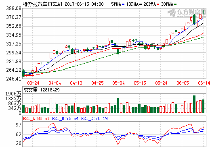Click the date label 04-25
210x147 pixels.
pyautogui.click(x=97, y=83)
